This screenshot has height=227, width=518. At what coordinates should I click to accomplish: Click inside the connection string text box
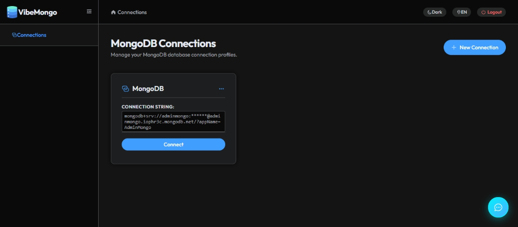(174, 121)
